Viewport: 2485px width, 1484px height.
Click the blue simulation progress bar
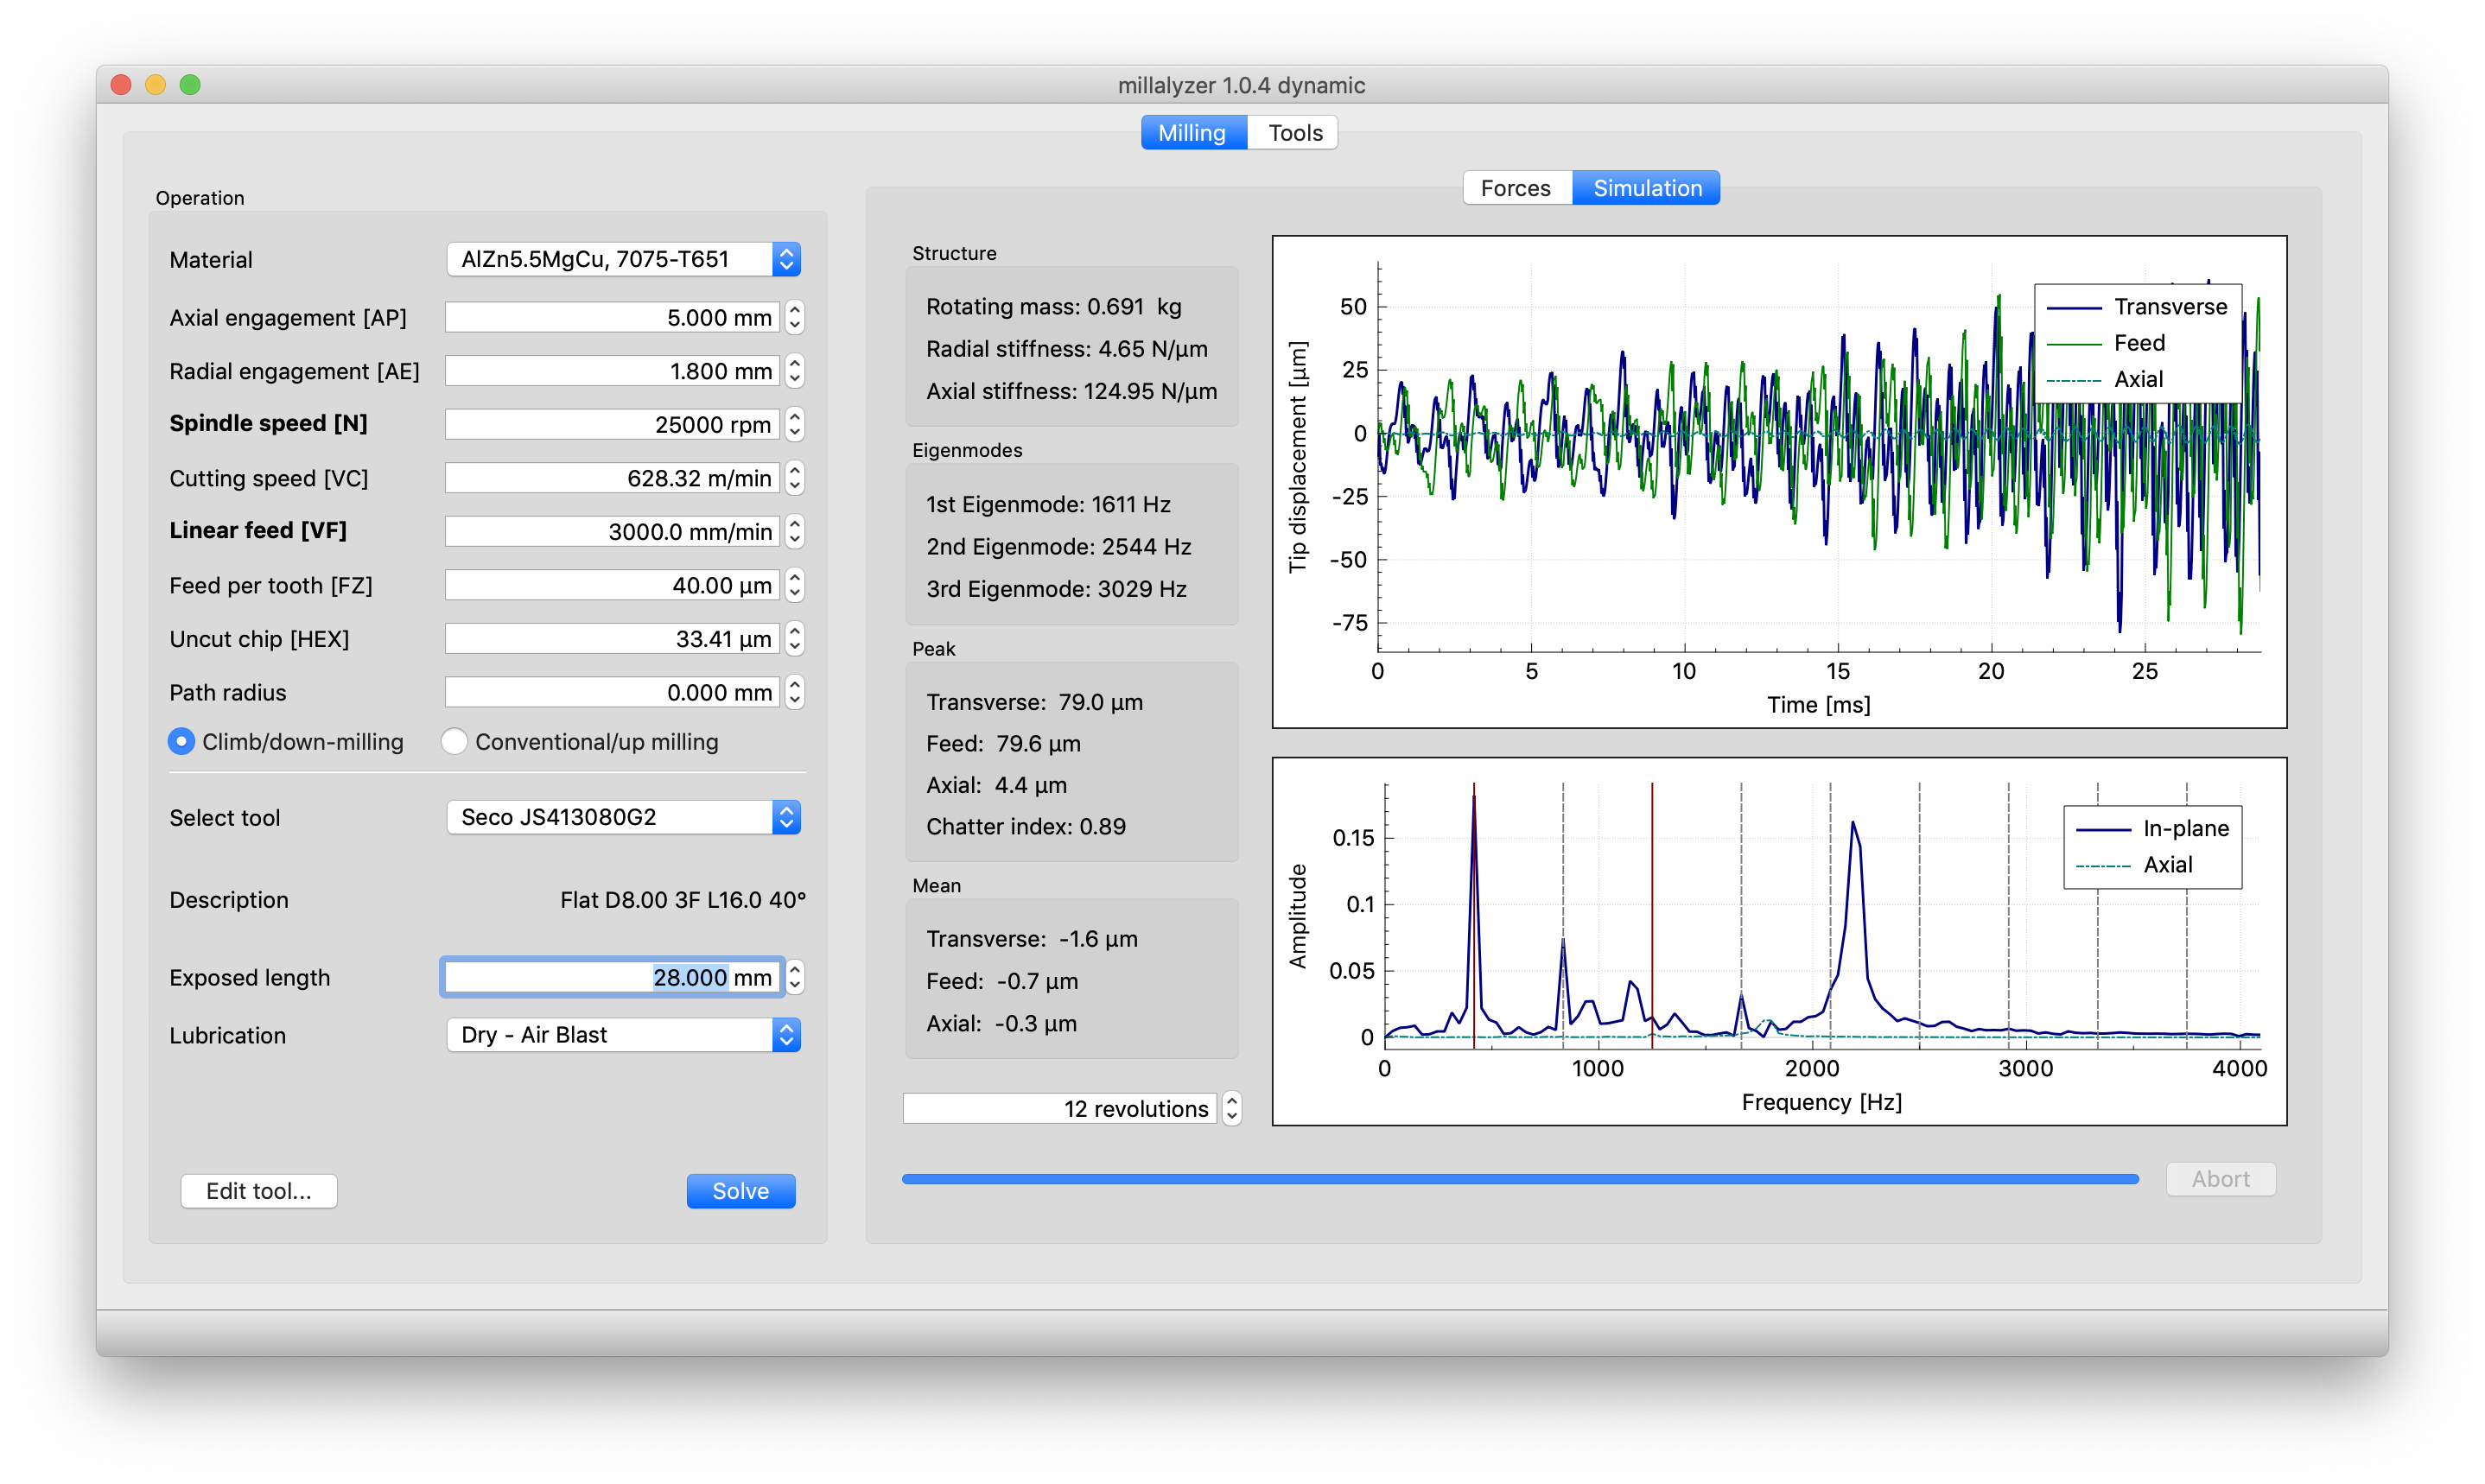pos(1520,1179)
